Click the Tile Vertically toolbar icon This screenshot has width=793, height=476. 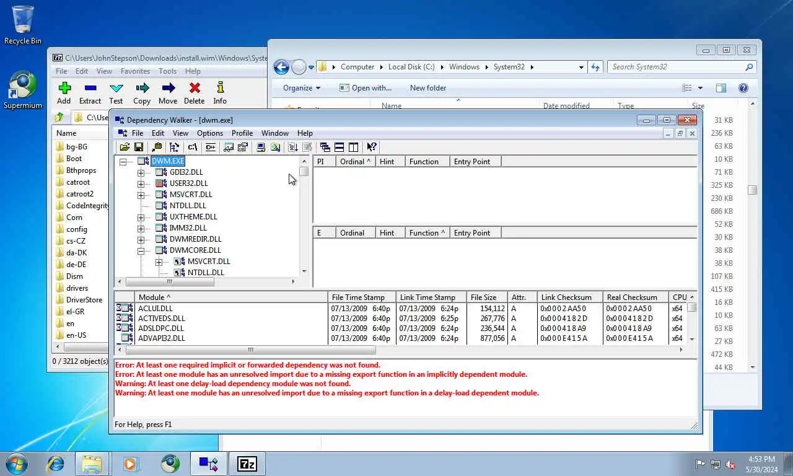point(353,147)
